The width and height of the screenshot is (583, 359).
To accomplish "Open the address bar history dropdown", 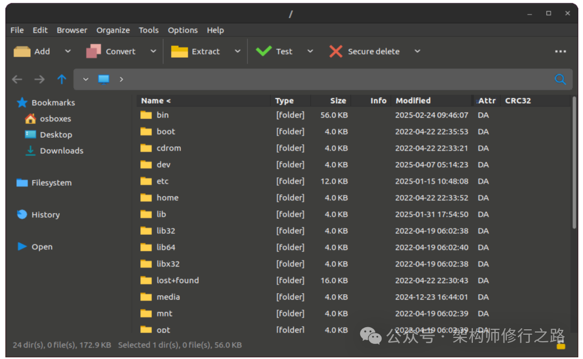I will tap(85, 79).
